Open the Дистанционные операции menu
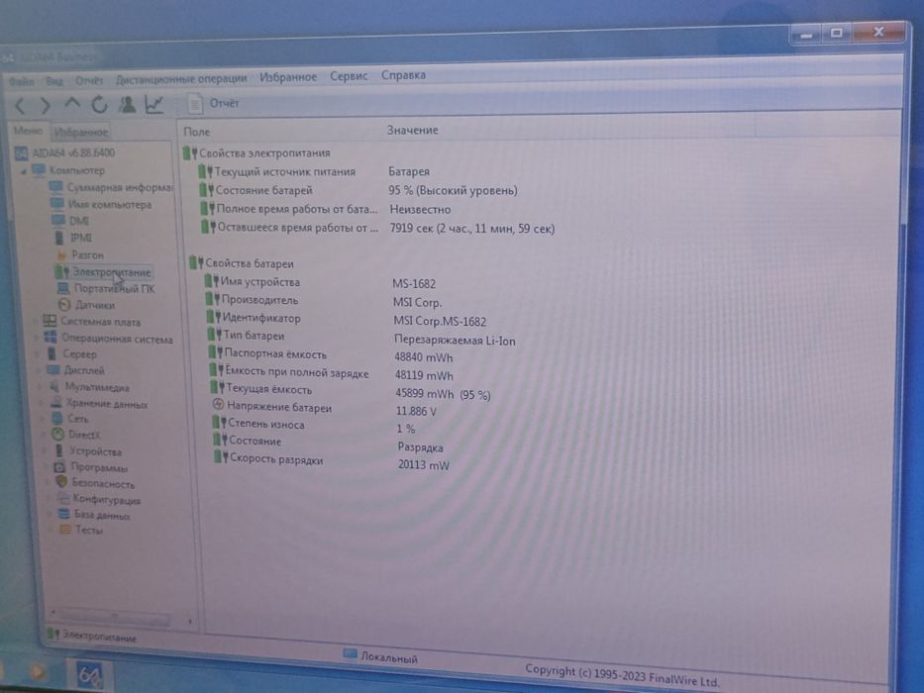 tap(181, 78)
